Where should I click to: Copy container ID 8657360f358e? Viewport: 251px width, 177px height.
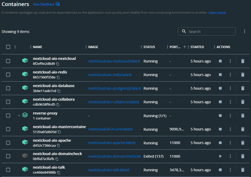[x=58, y=78]
